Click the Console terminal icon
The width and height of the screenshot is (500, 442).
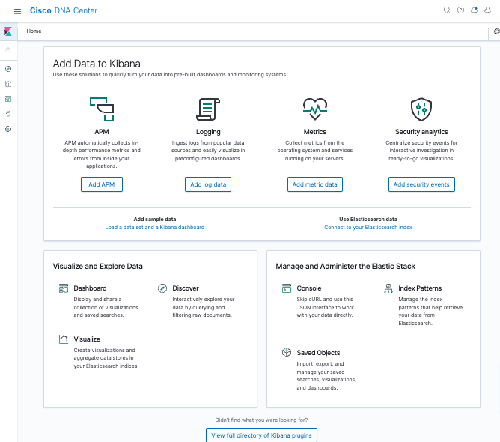[x=287, y=288]
